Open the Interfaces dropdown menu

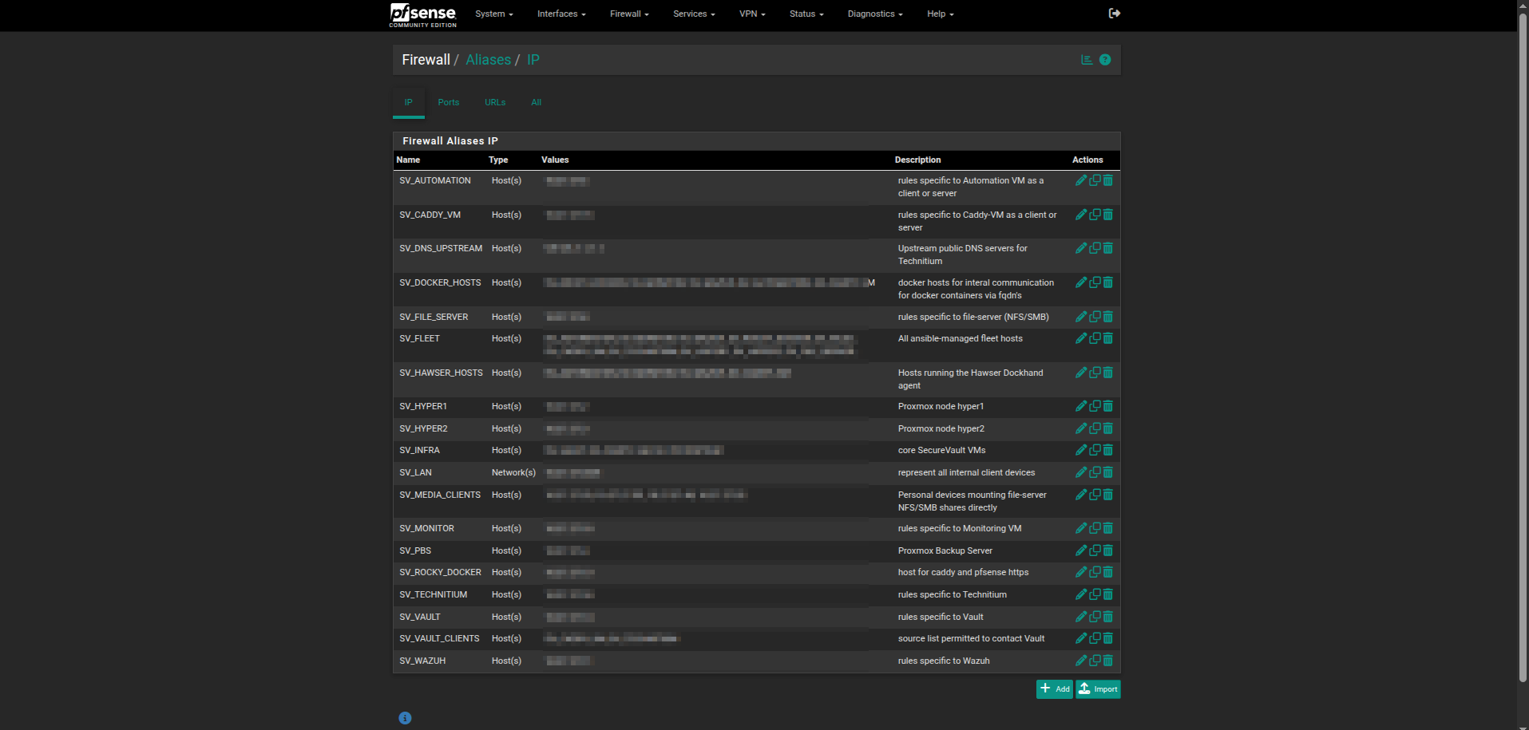561,14
